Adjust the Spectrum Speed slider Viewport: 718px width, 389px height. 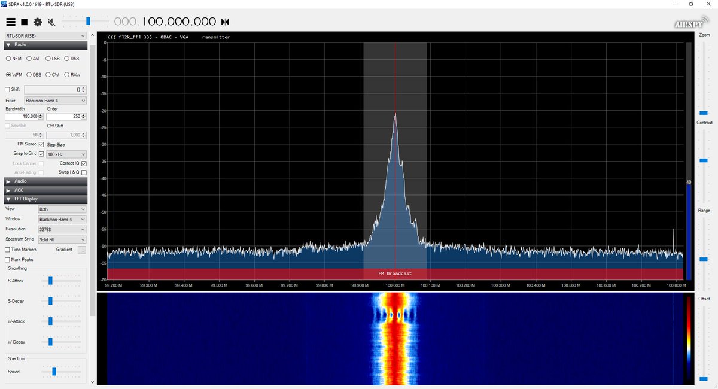point(53,372)
